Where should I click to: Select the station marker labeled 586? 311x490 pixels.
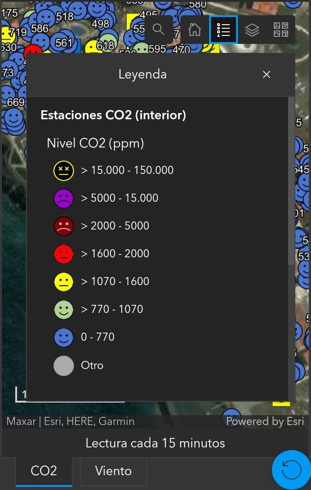point(39,29)
